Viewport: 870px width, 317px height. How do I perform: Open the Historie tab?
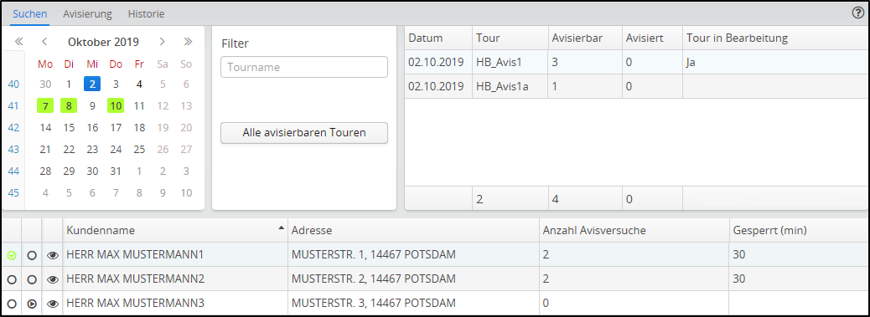tap(146, 14)
